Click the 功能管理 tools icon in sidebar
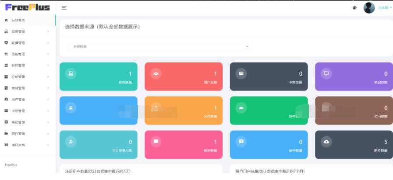The height and width of the screenshot is (180, 393). (6, 54)
